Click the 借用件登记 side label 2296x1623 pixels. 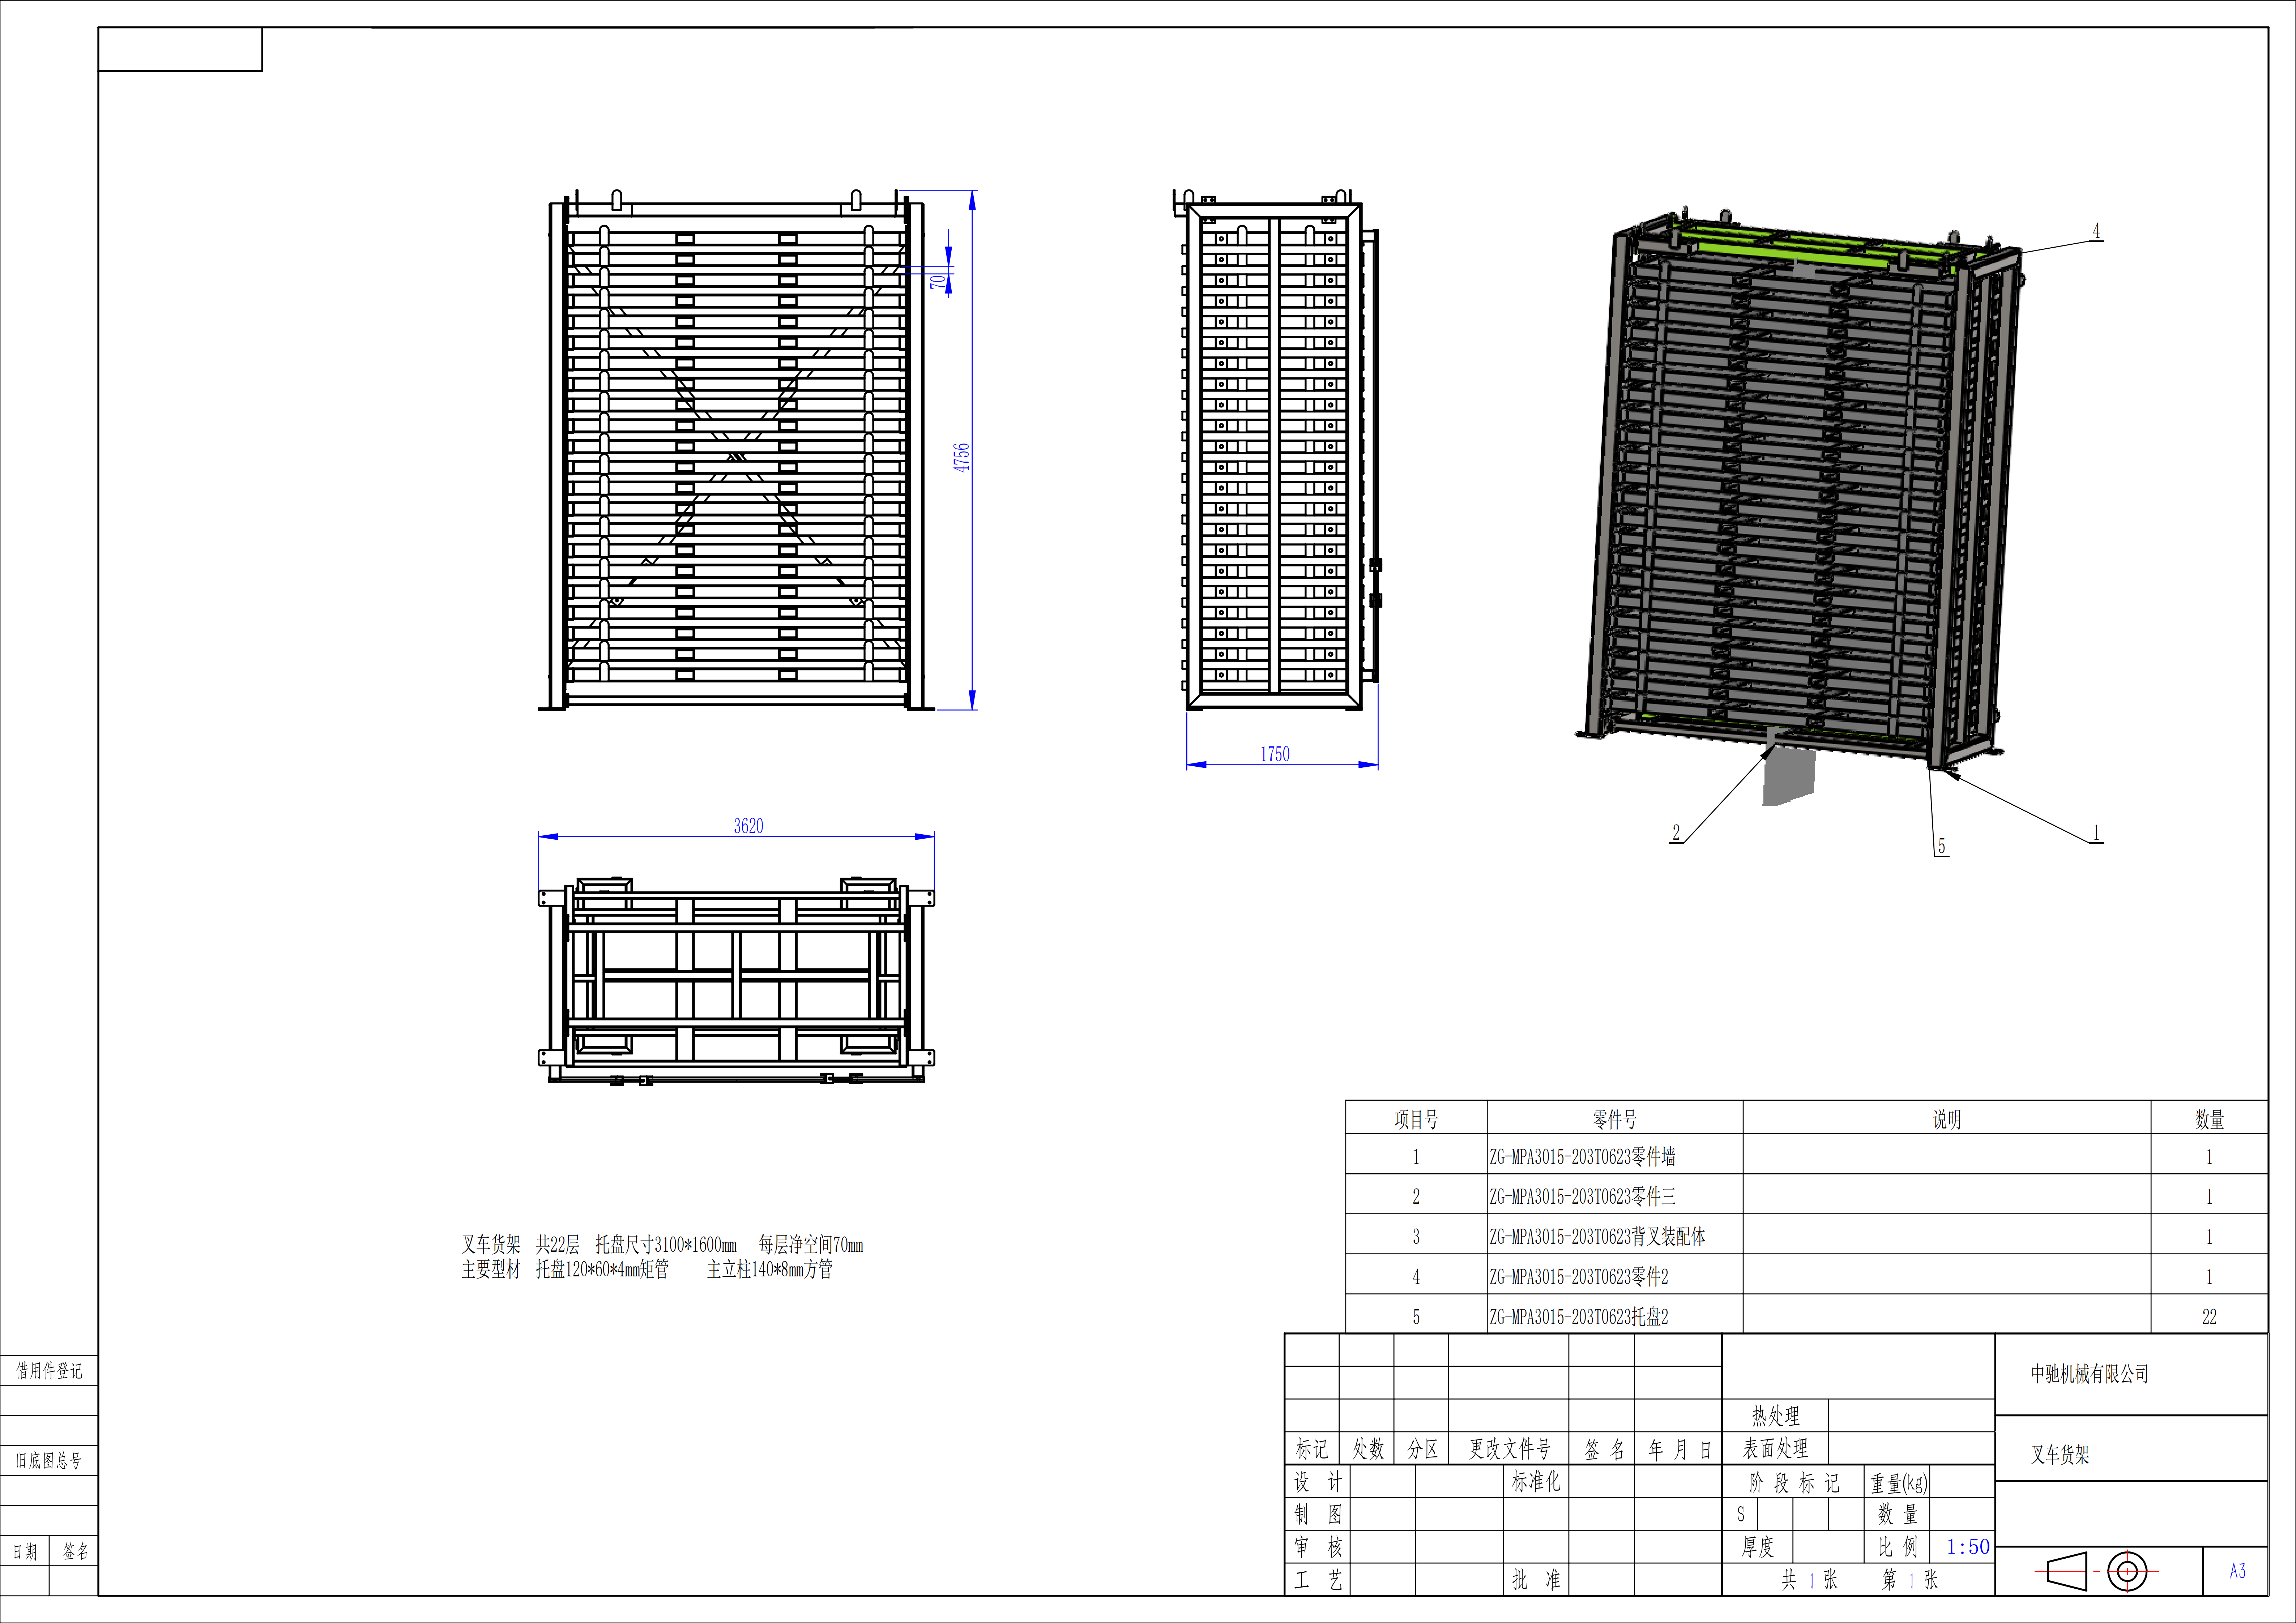[49, 1371]
